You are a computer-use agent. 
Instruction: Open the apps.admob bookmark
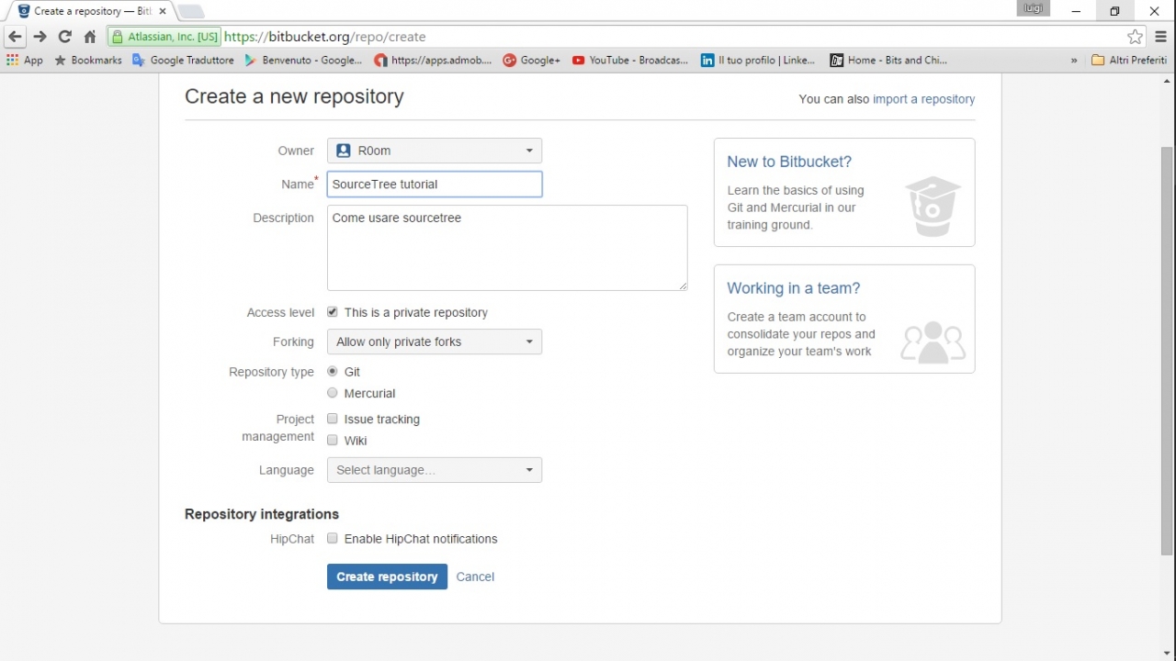click(x=433, y=60)
